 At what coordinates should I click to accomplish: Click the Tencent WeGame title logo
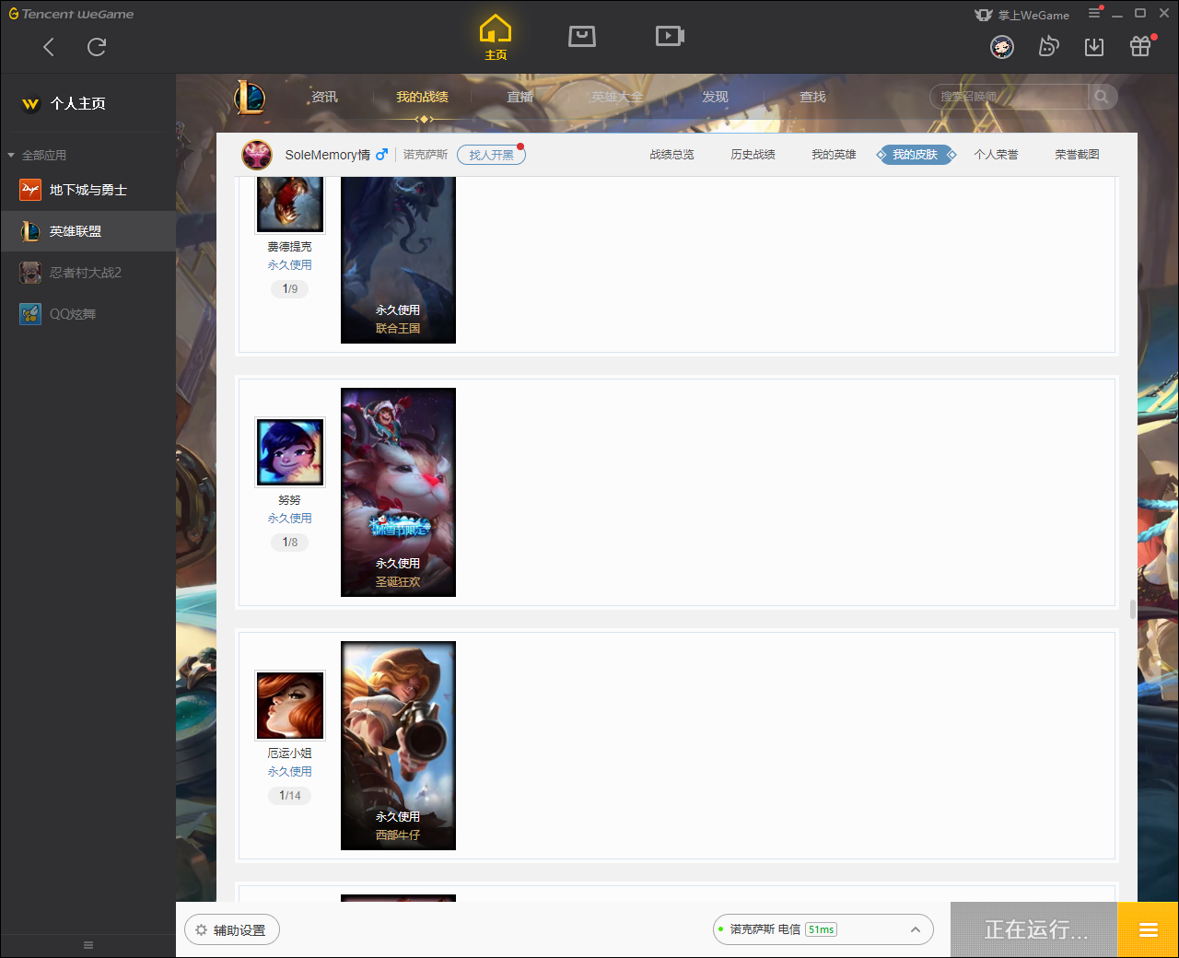(71, 14)
